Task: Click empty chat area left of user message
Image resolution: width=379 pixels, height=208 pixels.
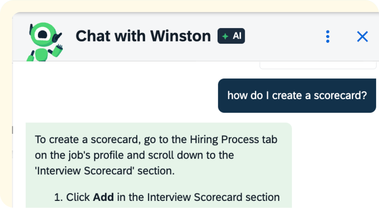Action: coord(114,95)
